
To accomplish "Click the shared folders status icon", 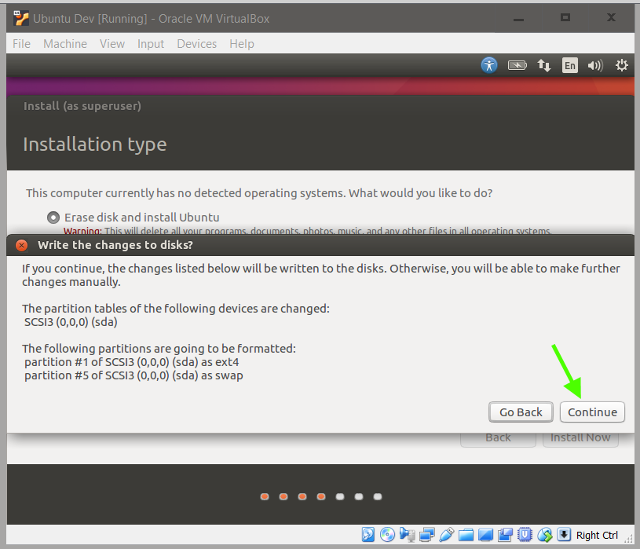I will click(466, 535).
